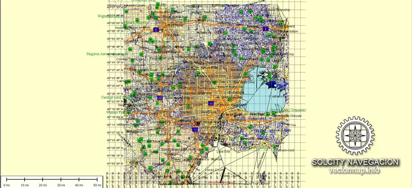
Task: Click the 20 mi scale bar label
Action: [43, 185]
